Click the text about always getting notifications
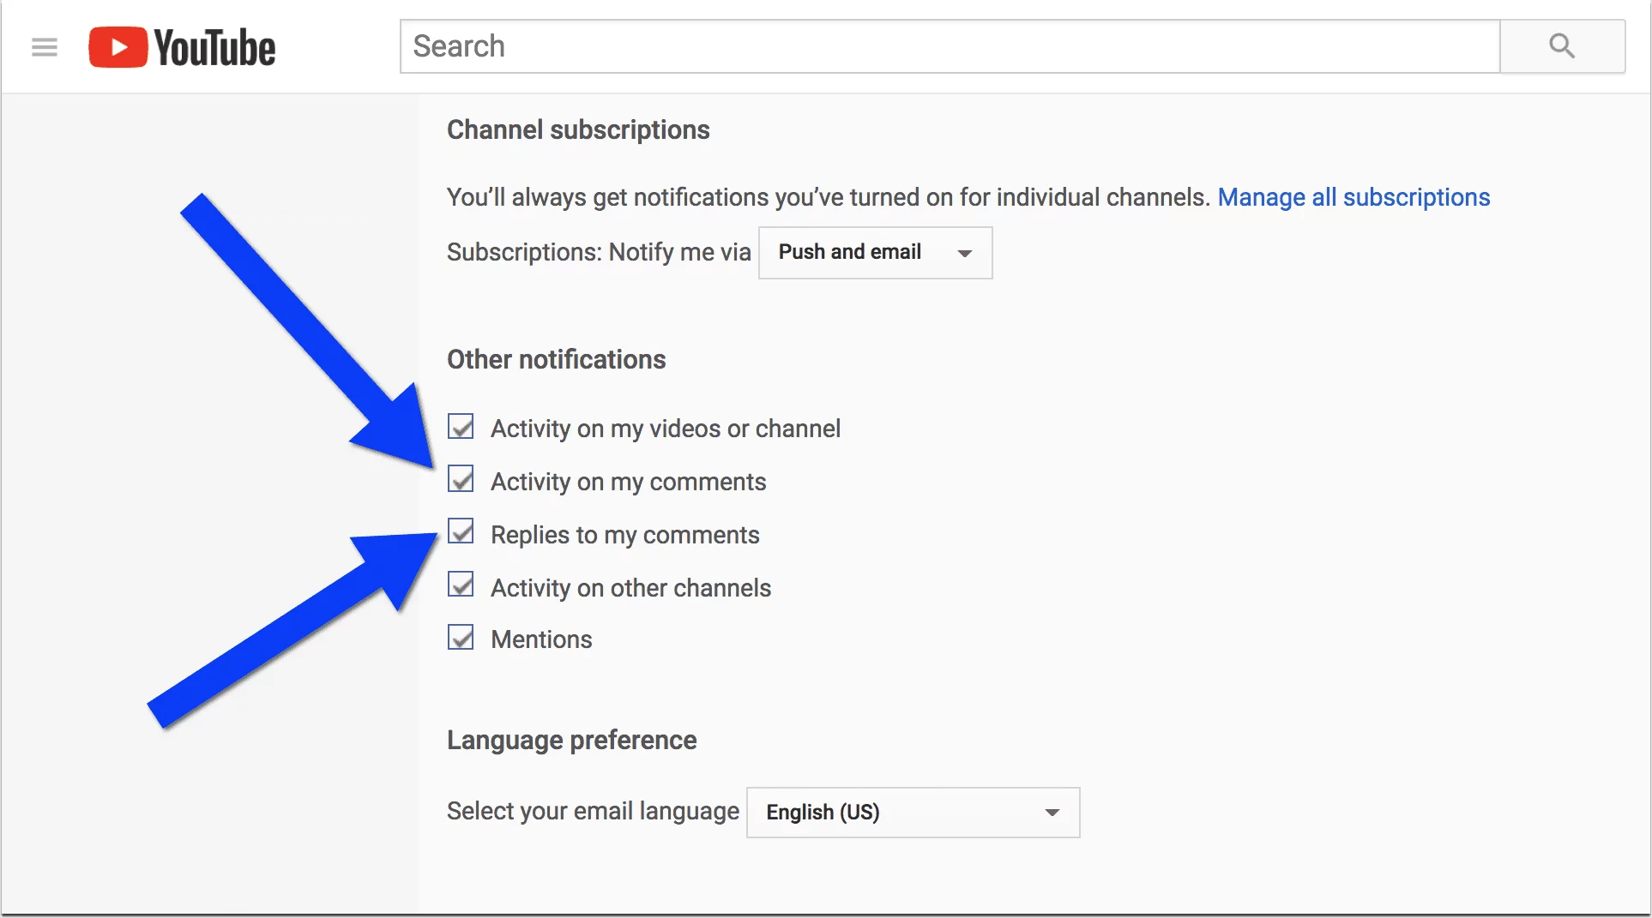Screen dimensions: 1652x918 point(829,197)
